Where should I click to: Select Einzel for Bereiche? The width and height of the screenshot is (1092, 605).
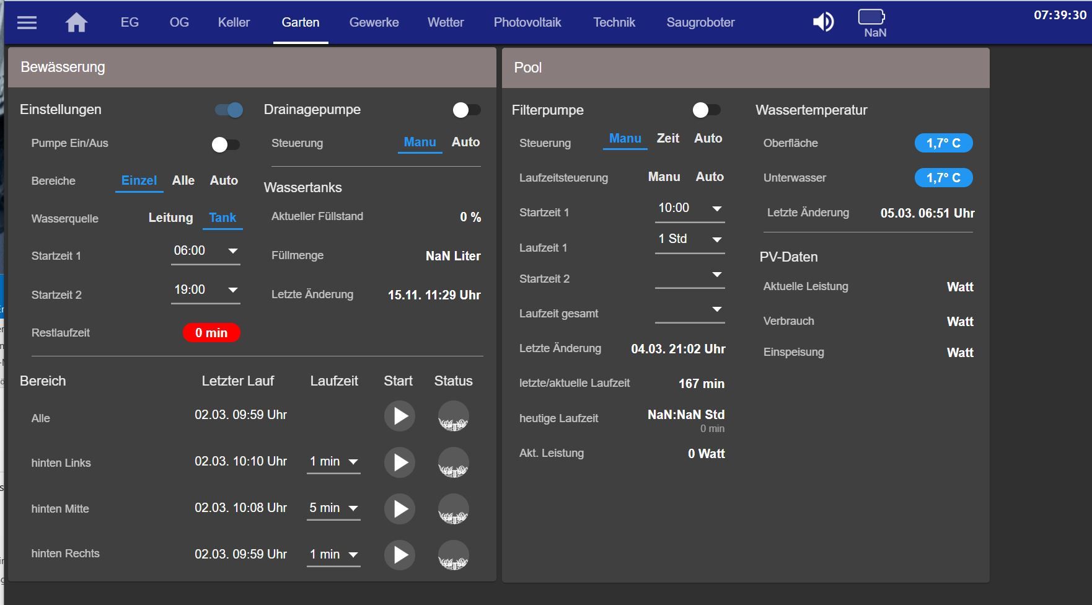point(139,181)
